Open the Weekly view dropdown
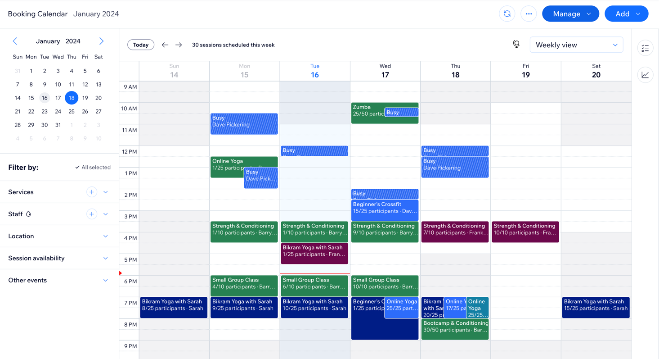Screen dimensions: 659x359 click(x=576, y=45)
